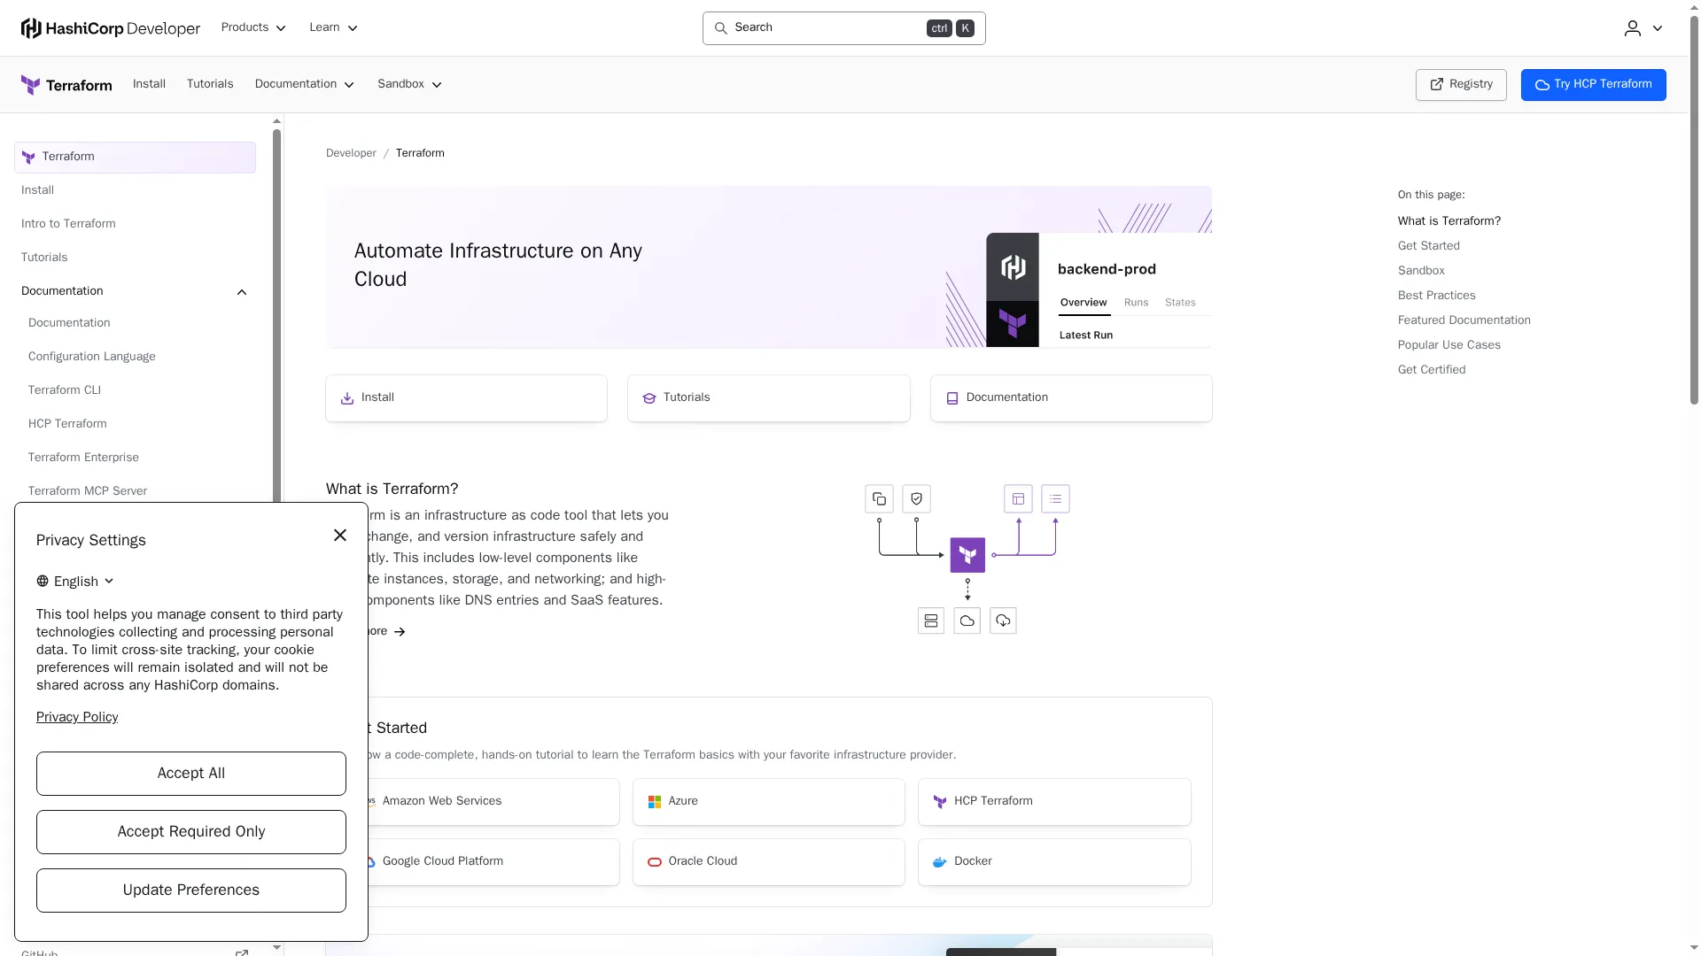Screen dimensions: 1701x956
Task: Switch to the Runs tab
Action: point(1136,303)
